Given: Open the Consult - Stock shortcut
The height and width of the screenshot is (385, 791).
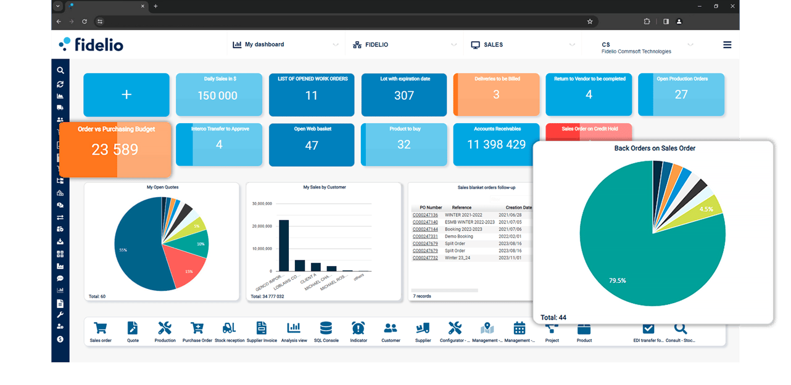Looking at the screenshot, I should 681,332.
